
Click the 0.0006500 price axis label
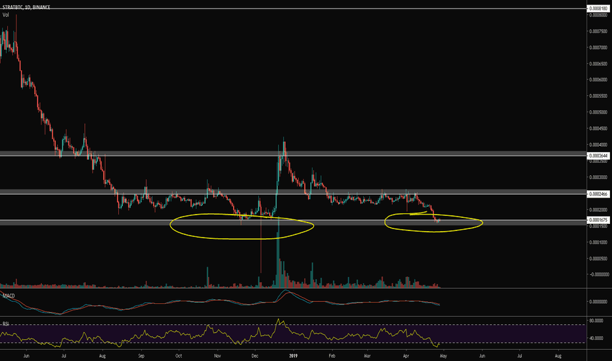pos(598,64)
